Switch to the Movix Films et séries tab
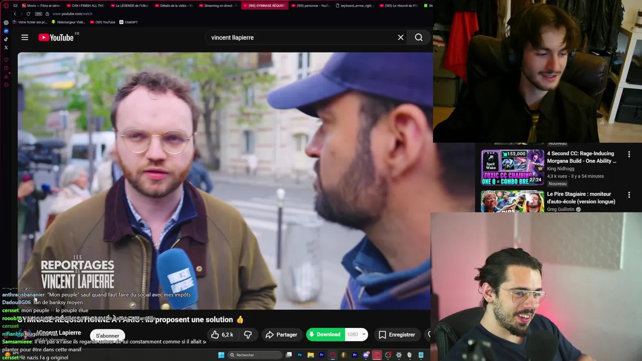This screenshot has height=361, width=642. tap(42, 6)
